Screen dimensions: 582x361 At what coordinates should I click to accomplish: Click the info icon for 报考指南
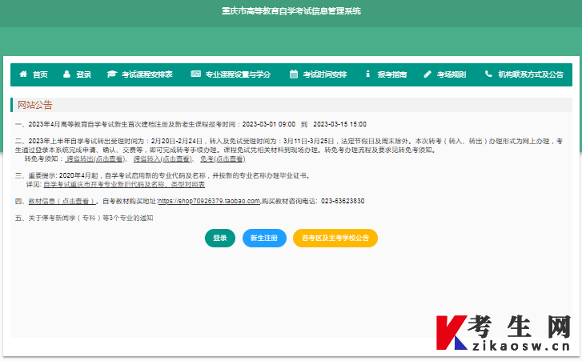[367, 74]
